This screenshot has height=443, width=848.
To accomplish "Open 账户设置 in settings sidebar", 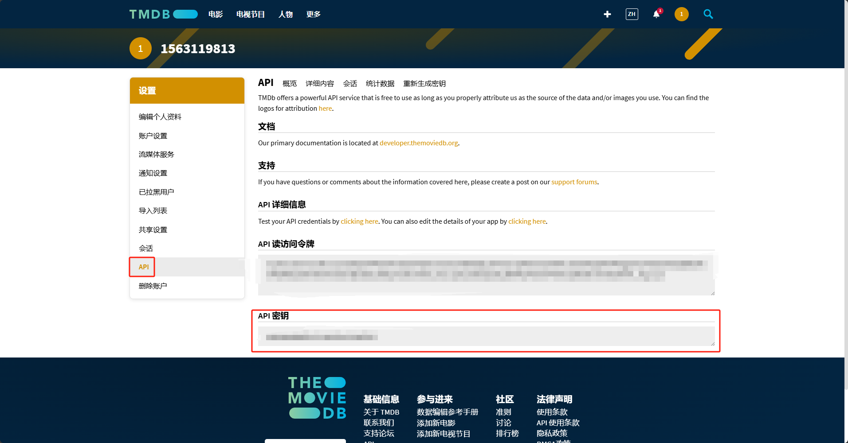I will click(x=153, y=136).
